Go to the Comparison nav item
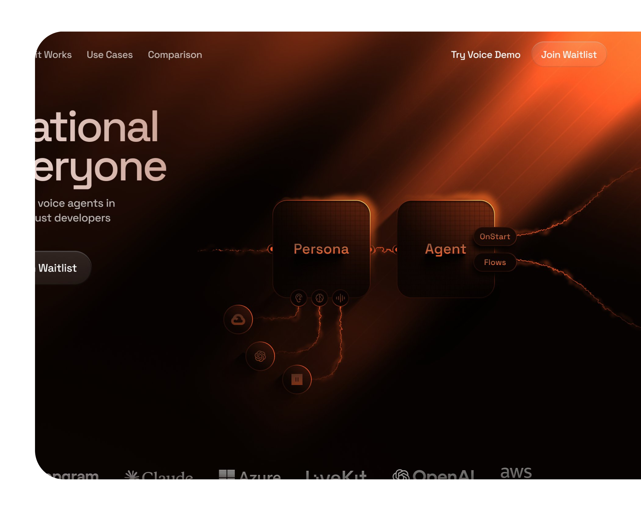The height and width of the screenshot is (513, 641). click(175, 55)
